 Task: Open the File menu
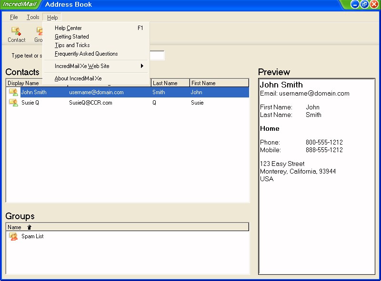pyautogui.click(x=14, y=18)
